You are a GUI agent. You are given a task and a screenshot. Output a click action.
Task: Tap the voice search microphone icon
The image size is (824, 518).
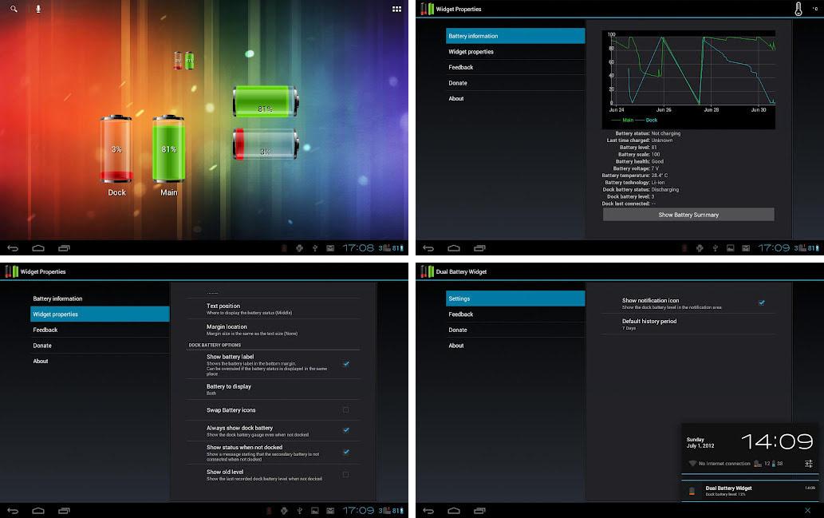tap(38, 9)
